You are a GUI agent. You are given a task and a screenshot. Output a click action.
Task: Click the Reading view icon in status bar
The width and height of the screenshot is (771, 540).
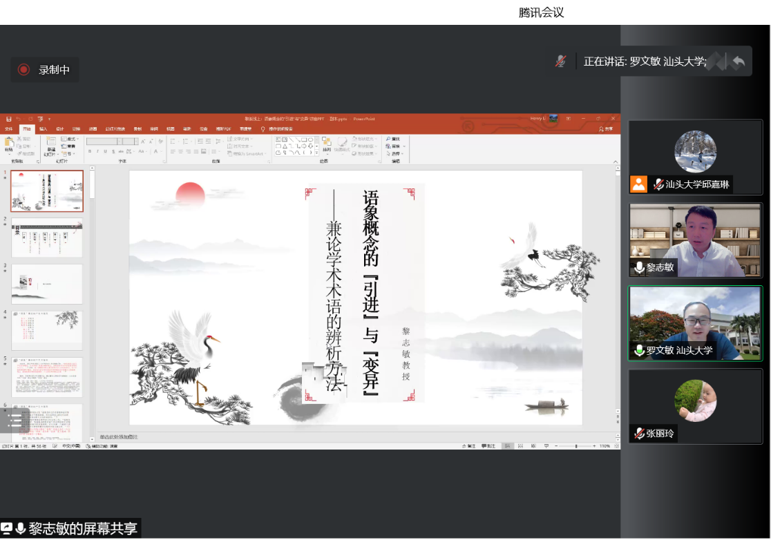(x=533, y=446)
